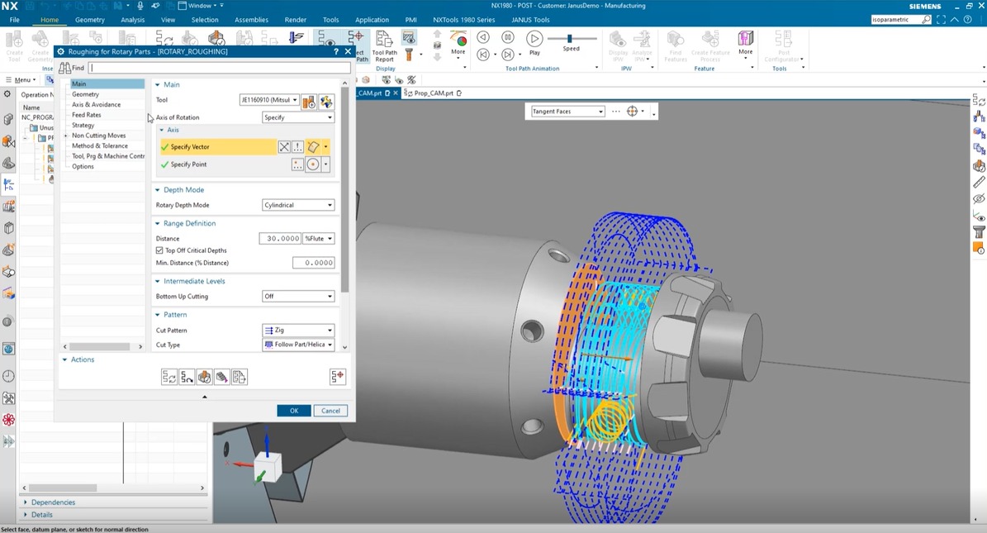Screen dimensions: 987x533
Task: Click the Generate tool path action icon
Action: [x=168, y=377]
